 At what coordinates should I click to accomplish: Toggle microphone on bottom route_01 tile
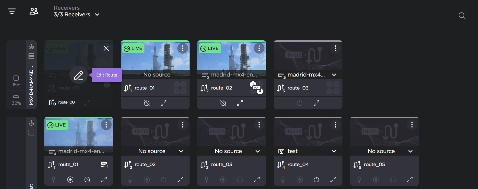[x=54, y=180]
